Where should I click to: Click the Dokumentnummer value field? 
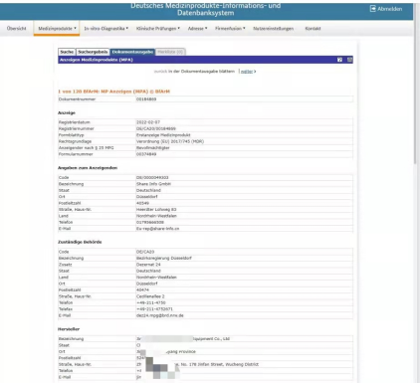[x=244, y=99]
